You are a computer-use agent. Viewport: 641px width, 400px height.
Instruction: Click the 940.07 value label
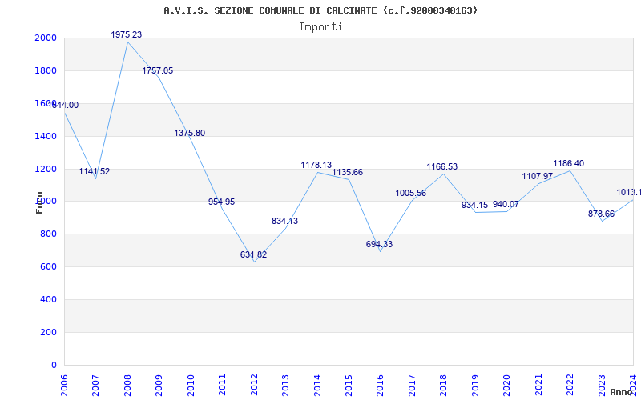(x=506, y=204)
